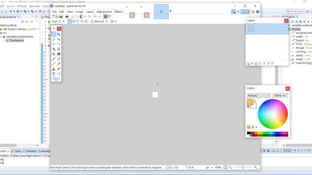Toggle History window button at top right

(238, 12)
